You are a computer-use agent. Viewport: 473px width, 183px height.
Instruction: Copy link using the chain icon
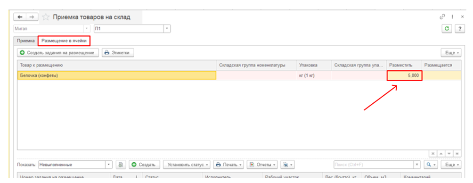(x=442, y=17)
